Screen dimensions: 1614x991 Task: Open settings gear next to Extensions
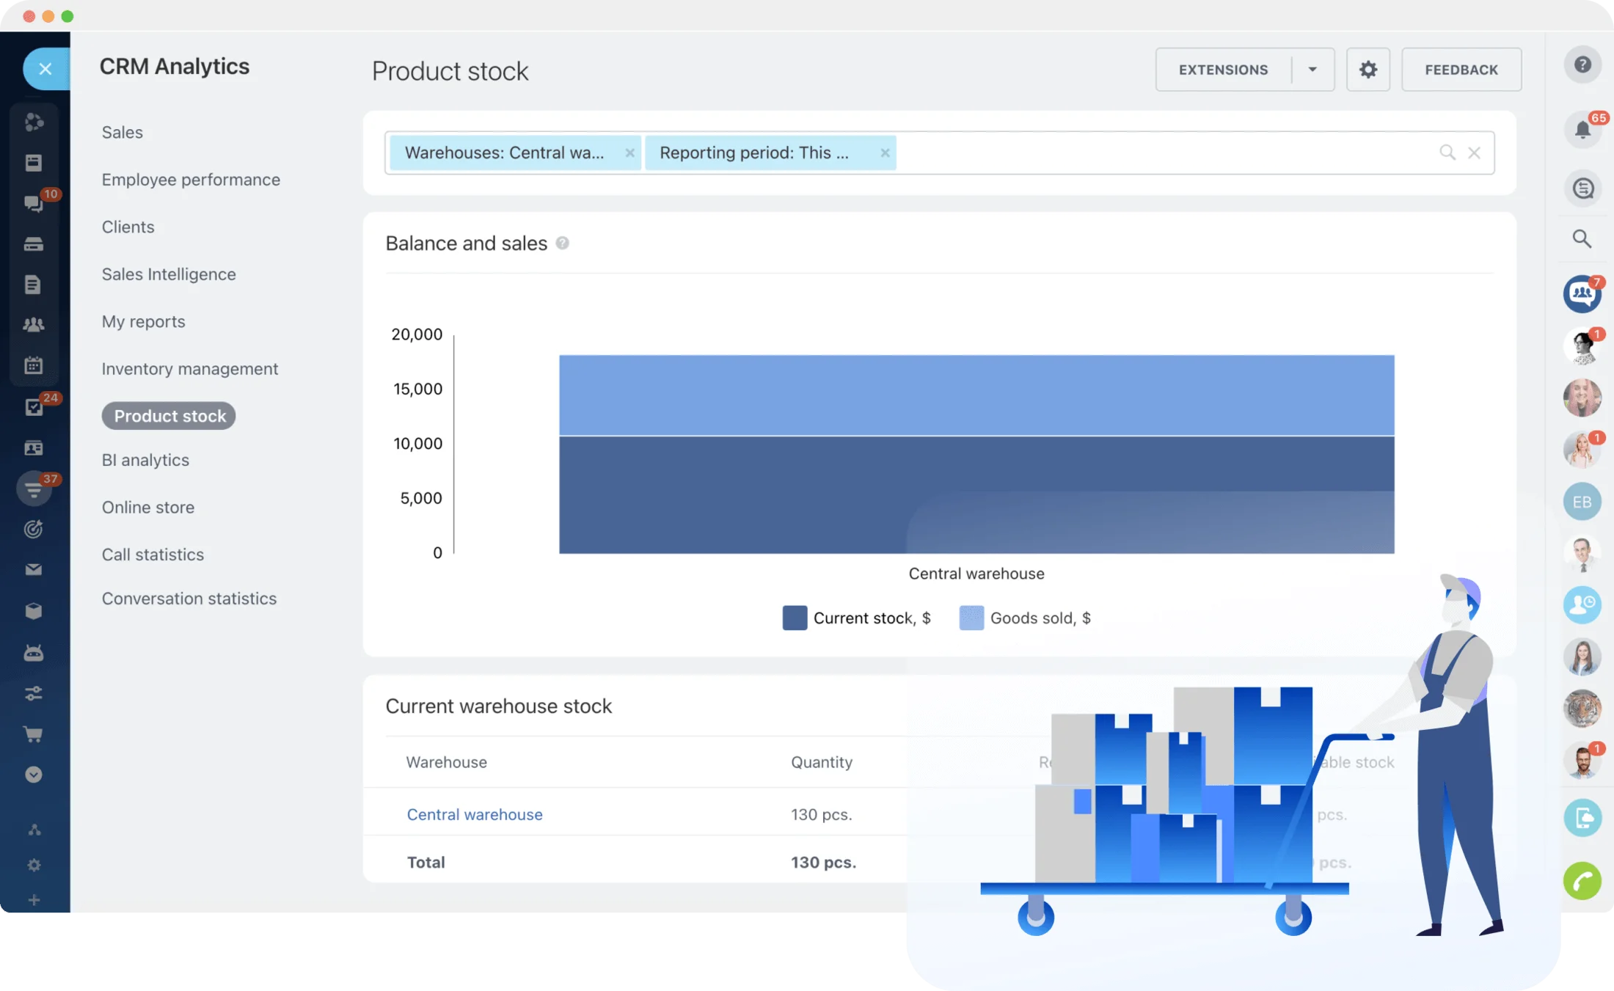tap(1367, 70)
